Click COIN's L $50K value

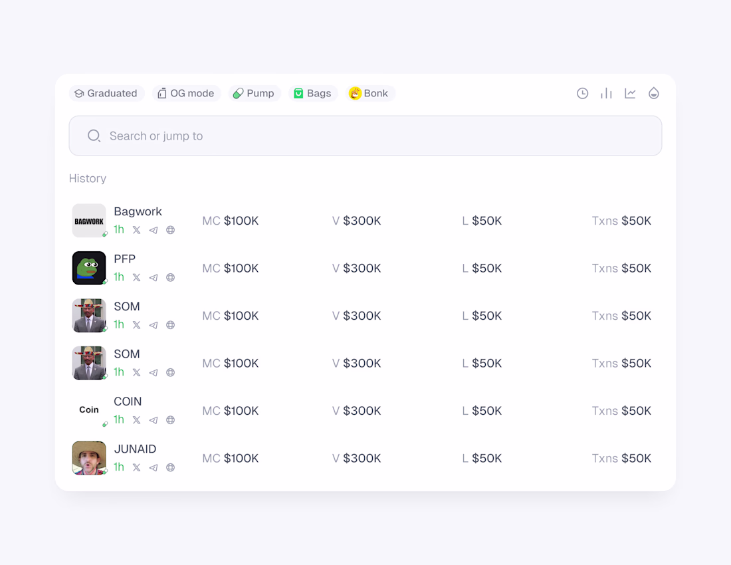[482, 411]
